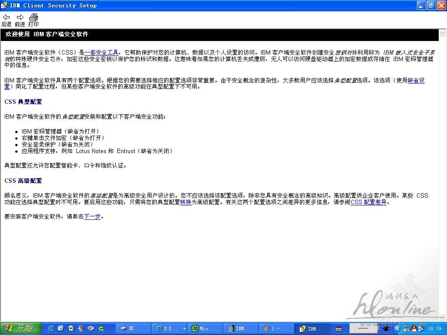The width and height of the screenshot is (447, 335).
Task: Click the 右键单击文件加密 list item
Action: [x=63, y=138]
